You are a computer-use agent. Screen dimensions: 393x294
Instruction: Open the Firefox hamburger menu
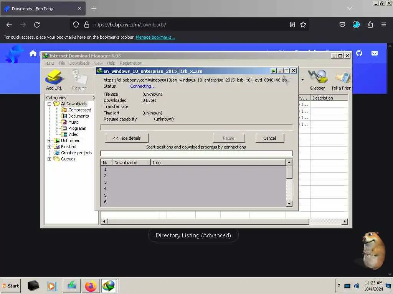pos(384,25)
